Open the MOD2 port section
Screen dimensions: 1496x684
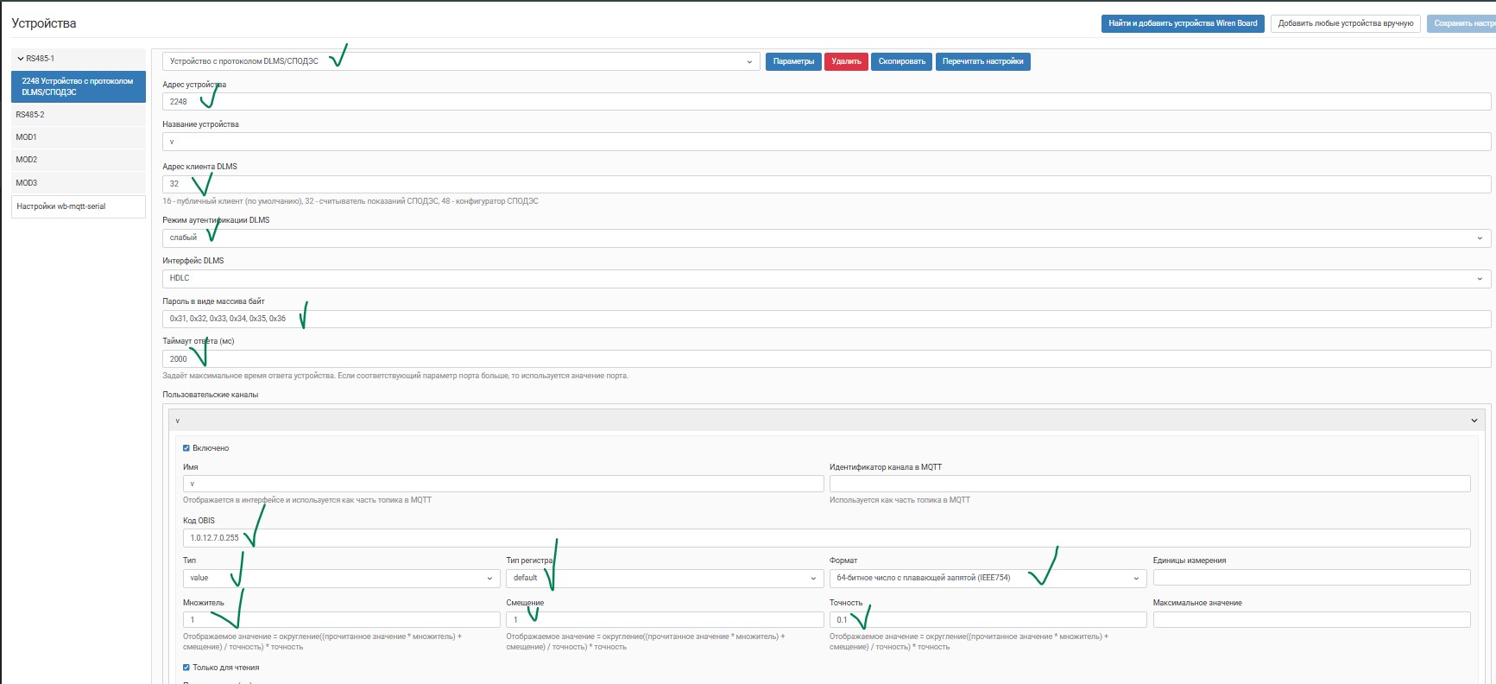[x=79, y=160]
